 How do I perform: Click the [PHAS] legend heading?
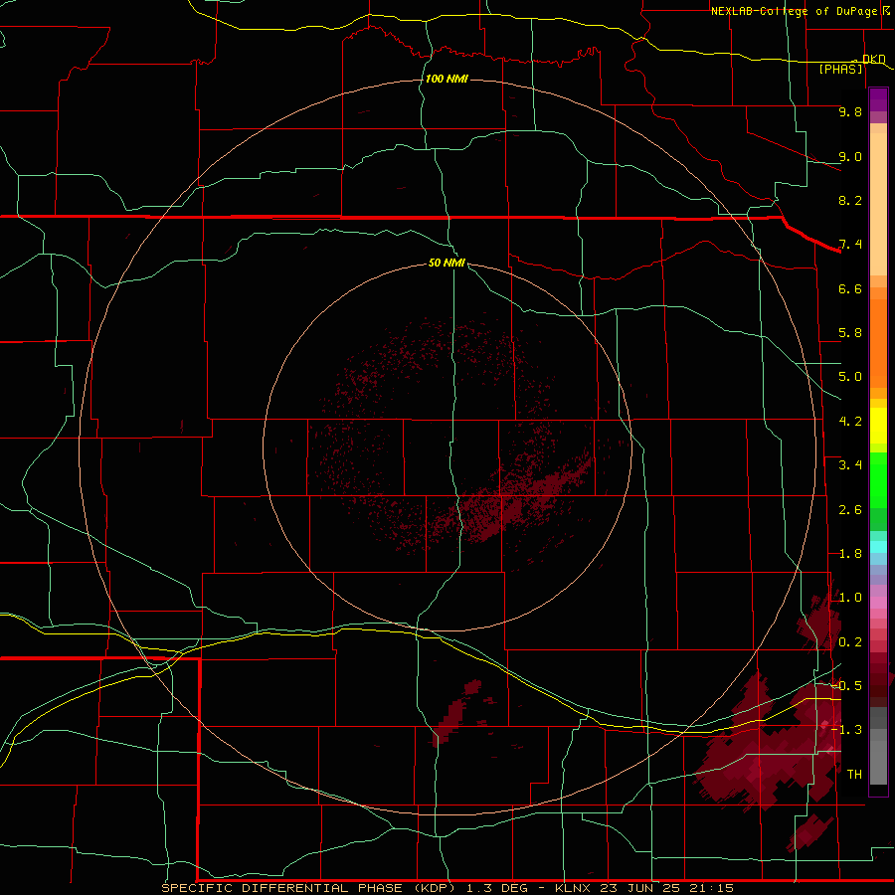click(x=840, y=69)
